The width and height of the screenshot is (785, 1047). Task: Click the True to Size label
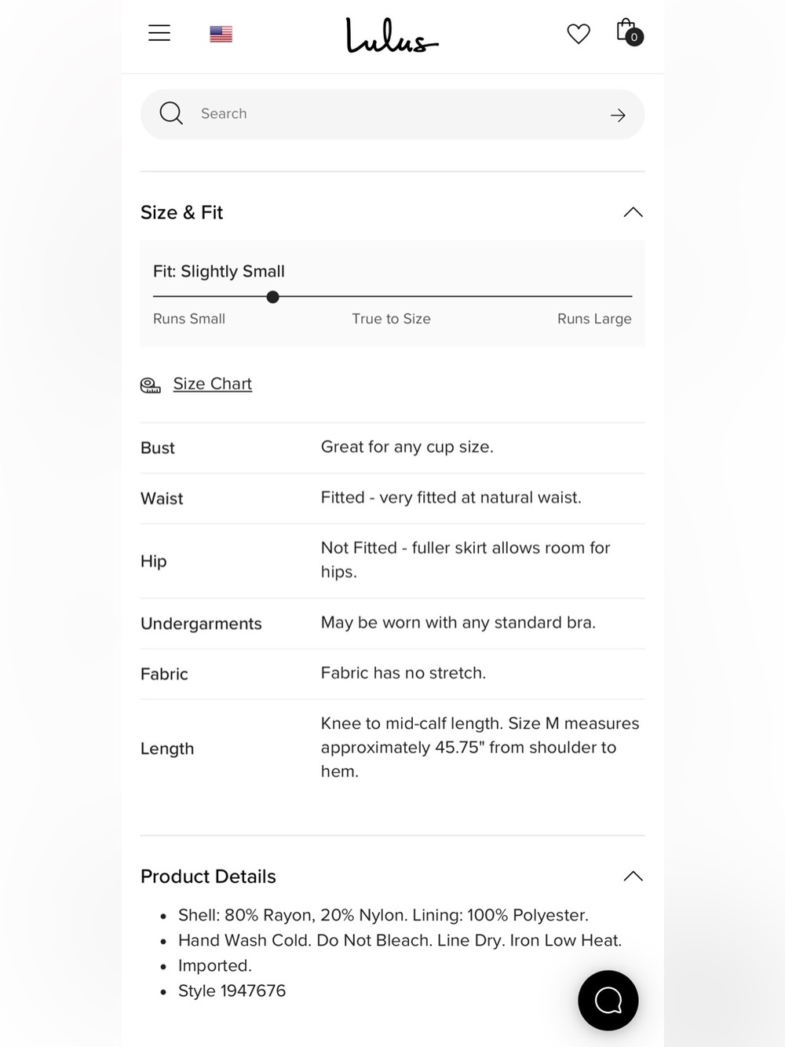pyautogui.click(x=391, y=319)
